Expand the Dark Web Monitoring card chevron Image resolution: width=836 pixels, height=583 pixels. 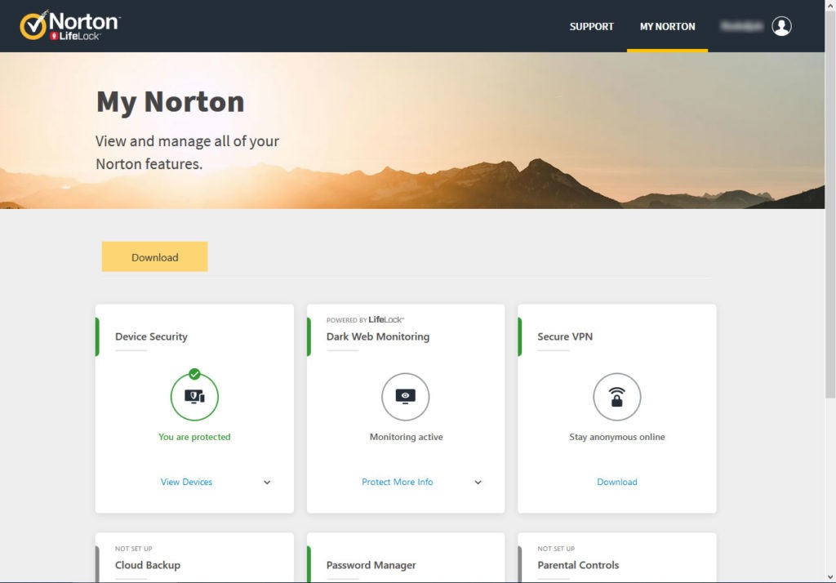pyautogui.click(x=478, y=483)
